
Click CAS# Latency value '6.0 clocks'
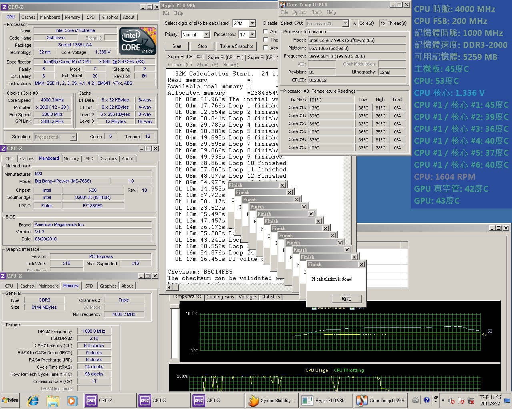coord(94,345)
